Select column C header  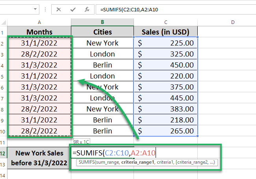[165, 22]
